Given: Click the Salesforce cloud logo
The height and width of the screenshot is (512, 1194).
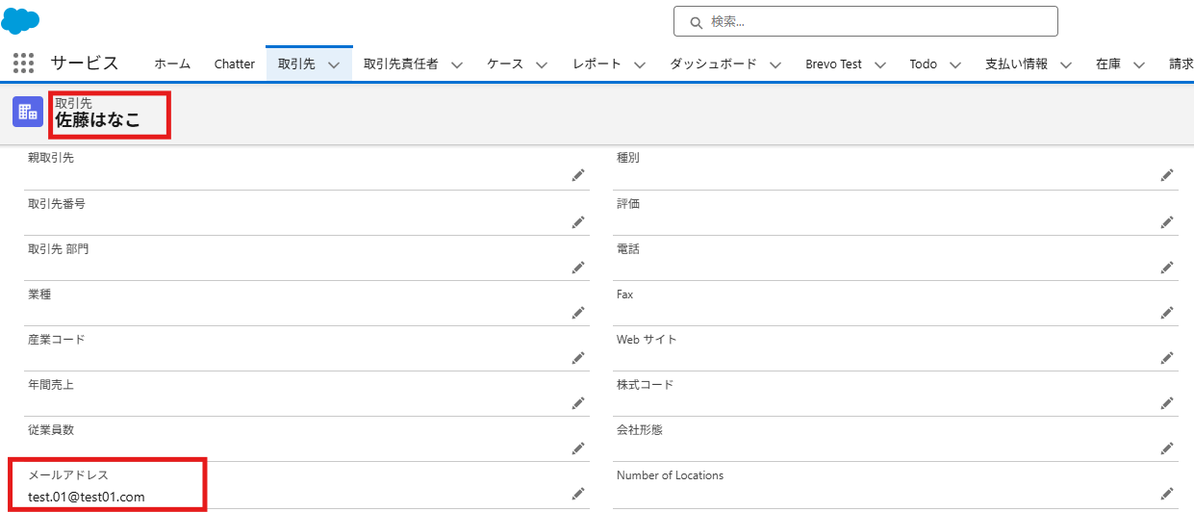Looking at the screenshot, I should [x=20, y=20].
